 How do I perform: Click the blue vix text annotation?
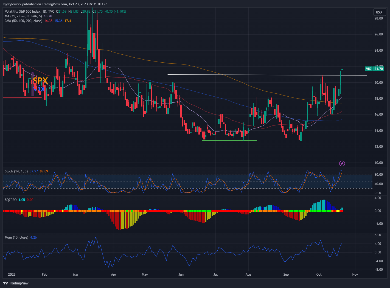click(39, 88)
